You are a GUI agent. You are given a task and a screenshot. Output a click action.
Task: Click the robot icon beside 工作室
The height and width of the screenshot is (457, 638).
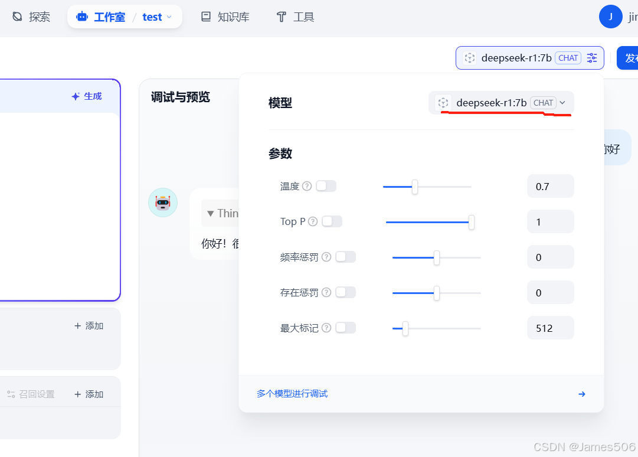(x=82, y=17)
